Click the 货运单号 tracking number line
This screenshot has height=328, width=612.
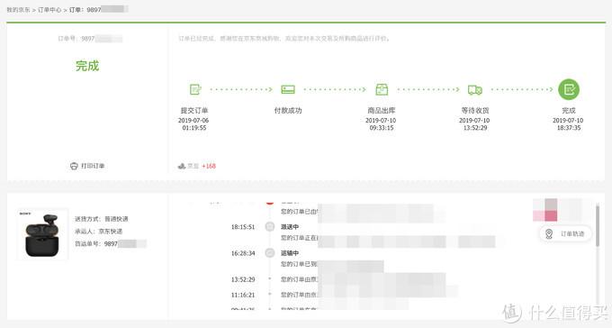tap(111, 244)
